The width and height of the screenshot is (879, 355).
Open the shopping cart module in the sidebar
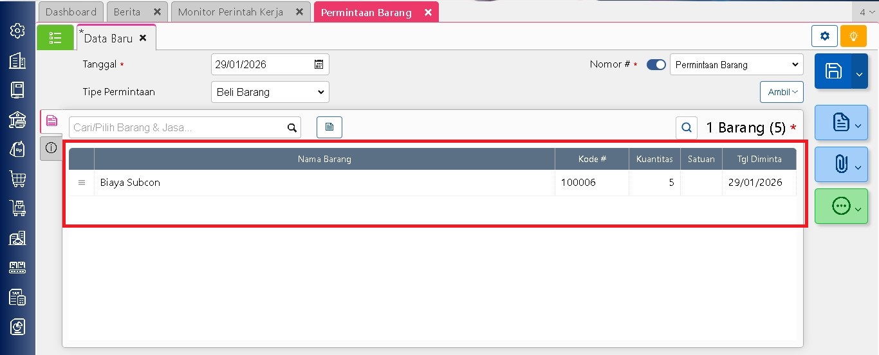point(17,179)
